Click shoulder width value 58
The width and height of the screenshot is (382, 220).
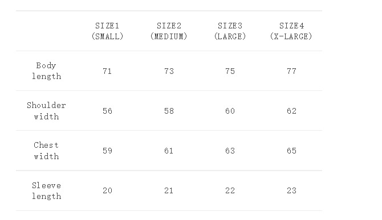tap(169, 111)
